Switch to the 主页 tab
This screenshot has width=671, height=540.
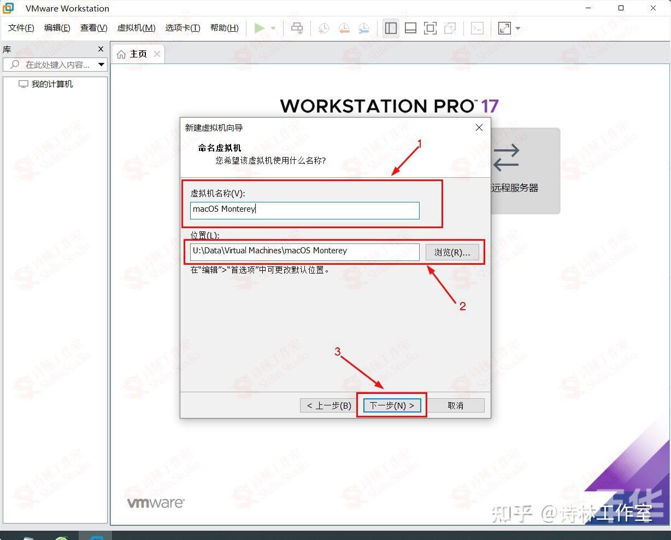pyautogui.click(x=138, y=54)
